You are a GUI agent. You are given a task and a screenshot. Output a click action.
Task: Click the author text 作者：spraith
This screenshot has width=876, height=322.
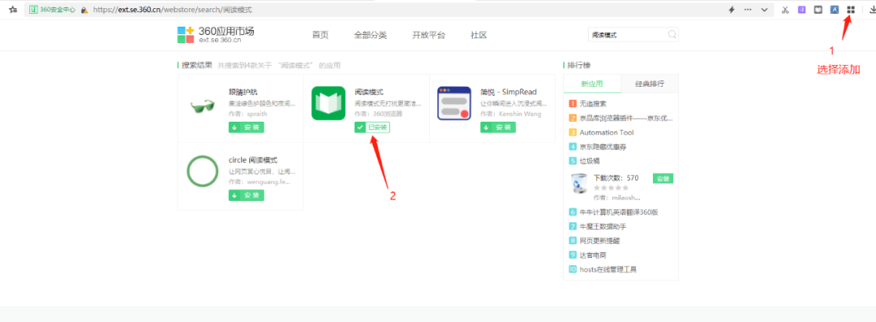coord(248,114)
